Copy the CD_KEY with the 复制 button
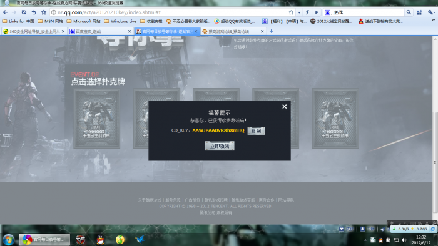Screen dimensions: 438x246 256,130
